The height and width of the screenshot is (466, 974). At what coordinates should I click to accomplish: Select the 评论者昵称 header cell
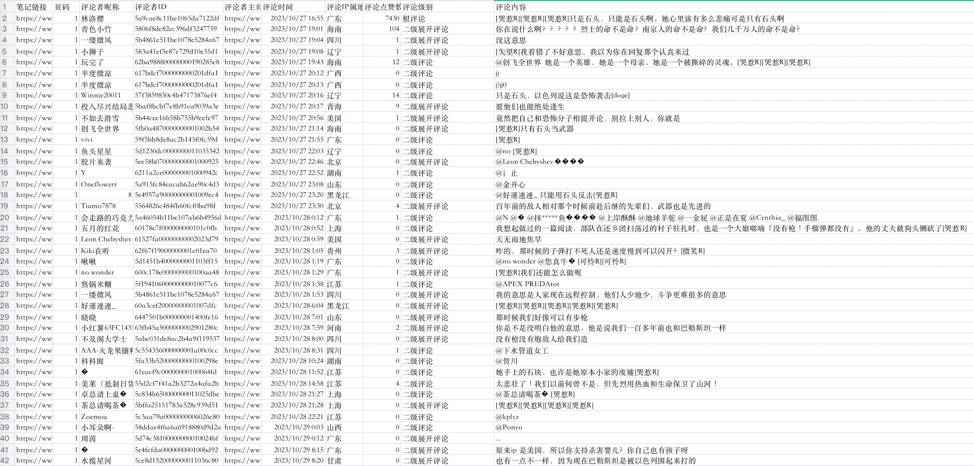106,7
